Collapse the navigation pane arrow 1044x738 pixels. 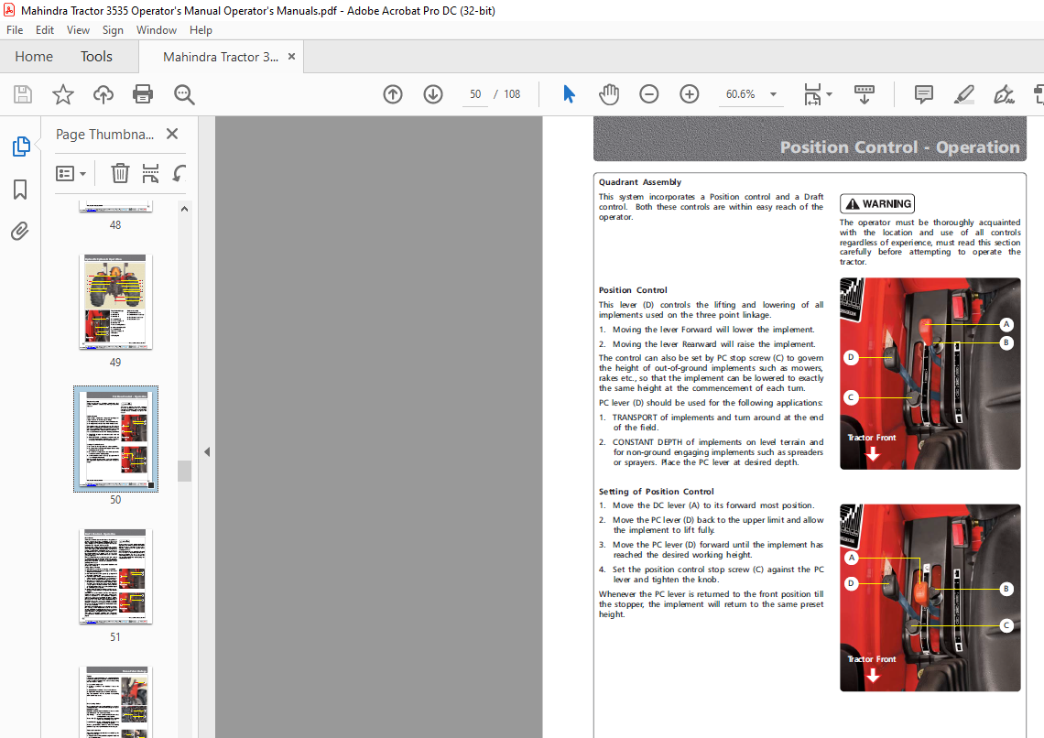207,451
